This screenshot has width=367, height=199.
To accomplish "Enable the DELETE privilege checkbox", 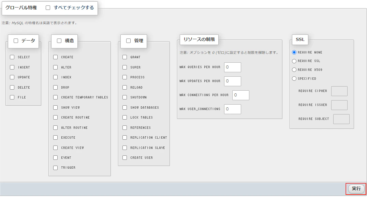I will [x=12, y=88].
